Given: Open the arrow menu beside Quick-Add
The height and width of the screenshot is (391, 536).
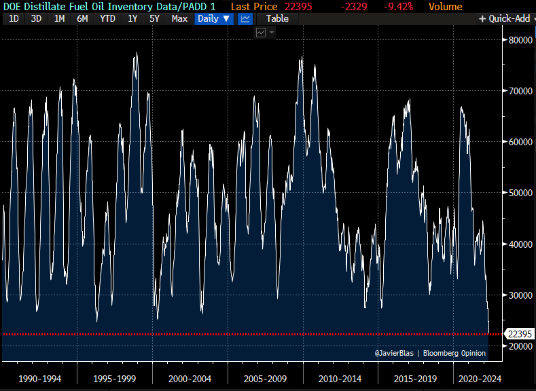Looking at the screenshot, I should 533,18.
